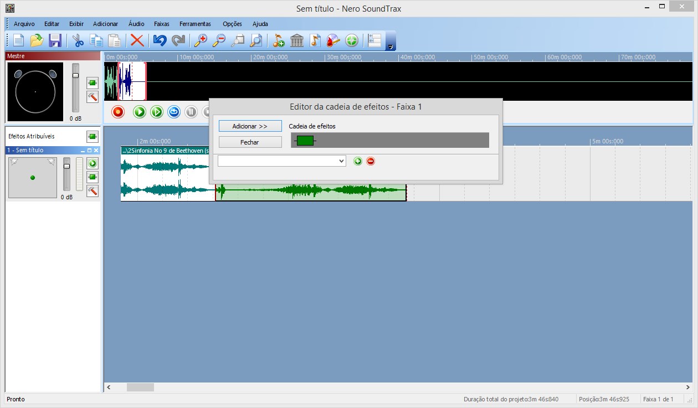Open the Arquivo menu

click(x=24, y=24)
